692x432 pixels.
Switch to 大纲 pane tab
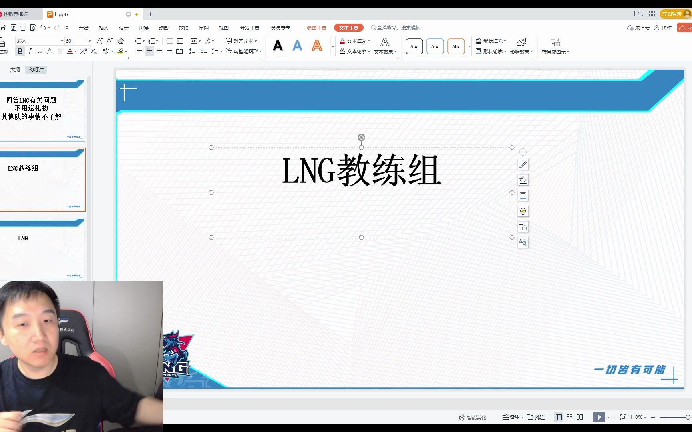click(x=15, y=69)
